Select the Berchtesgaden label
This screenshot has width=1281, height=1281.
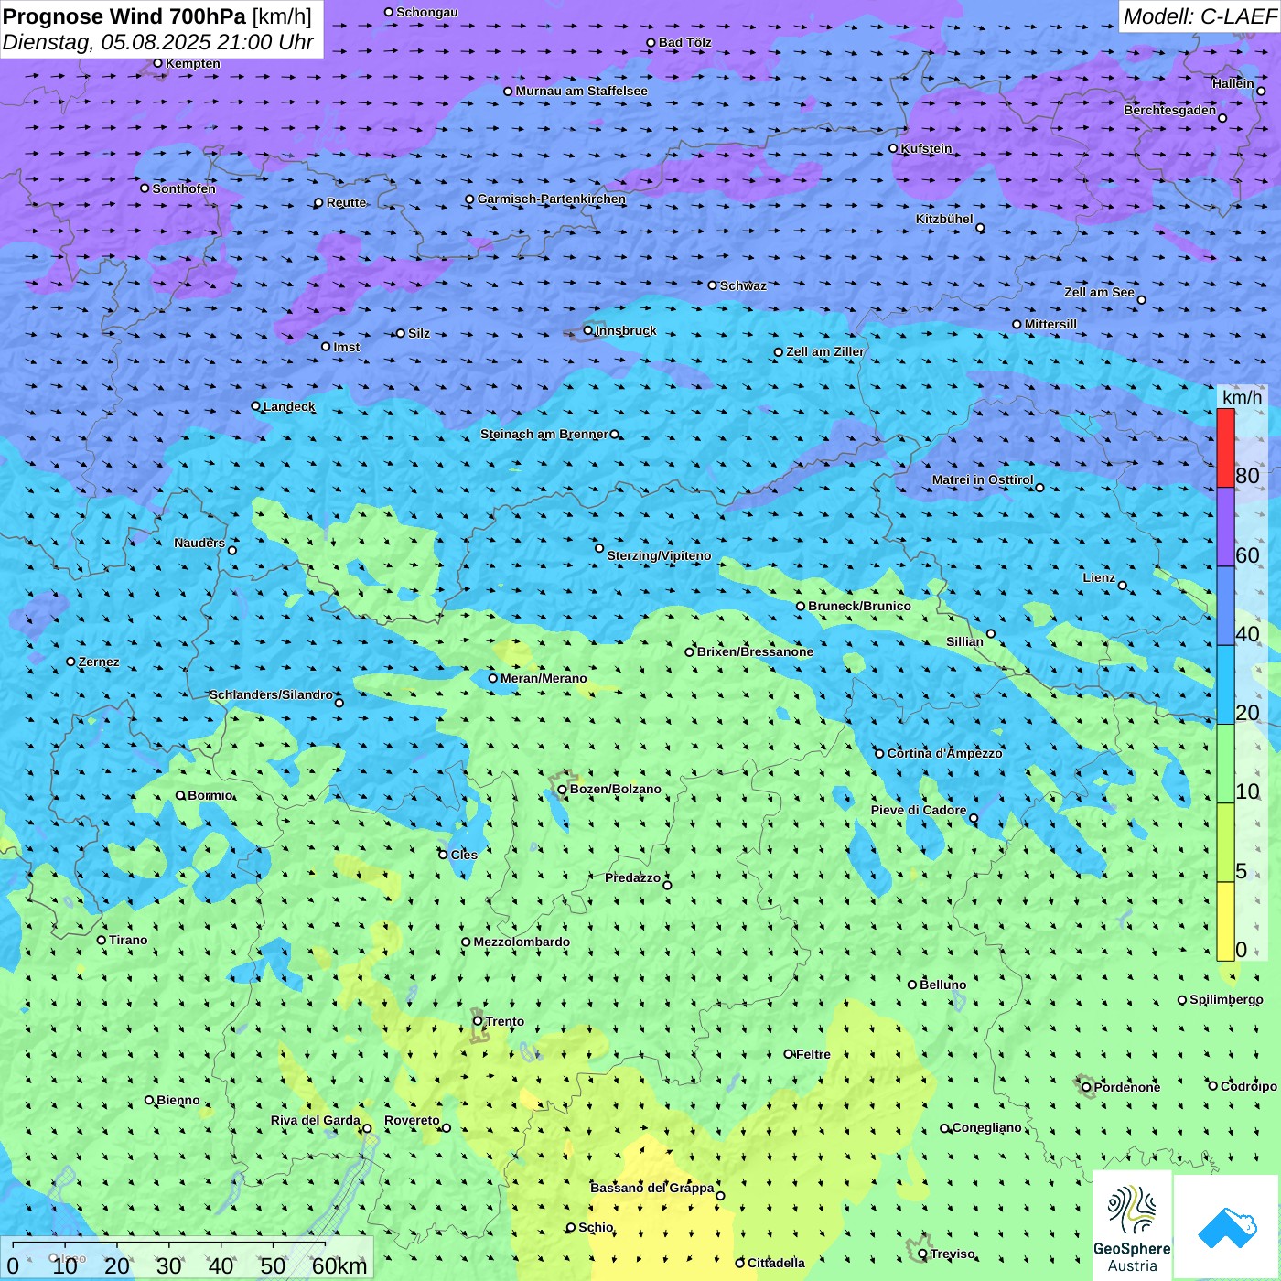(x=1170, y=110)
